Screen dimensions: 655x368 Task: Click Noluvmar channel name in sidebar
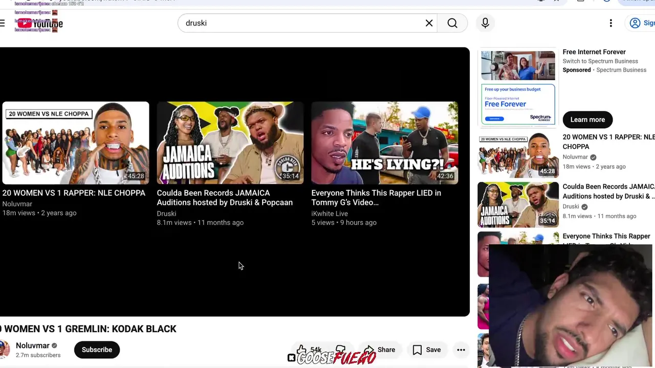tap(575, 157)
